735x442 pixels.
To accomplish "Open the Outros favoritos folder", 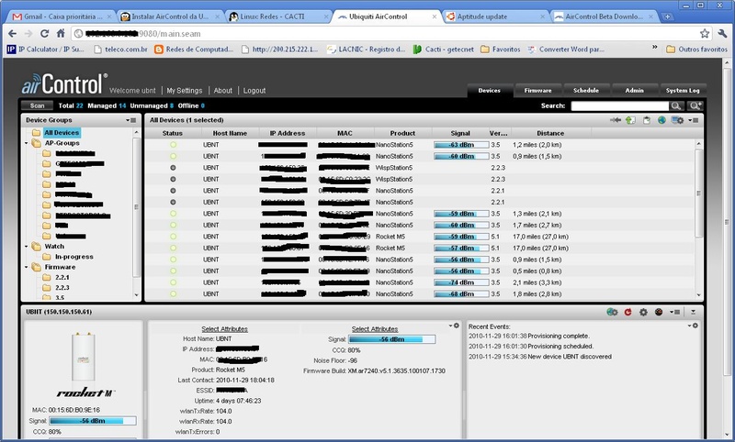I will click(697, 50).
